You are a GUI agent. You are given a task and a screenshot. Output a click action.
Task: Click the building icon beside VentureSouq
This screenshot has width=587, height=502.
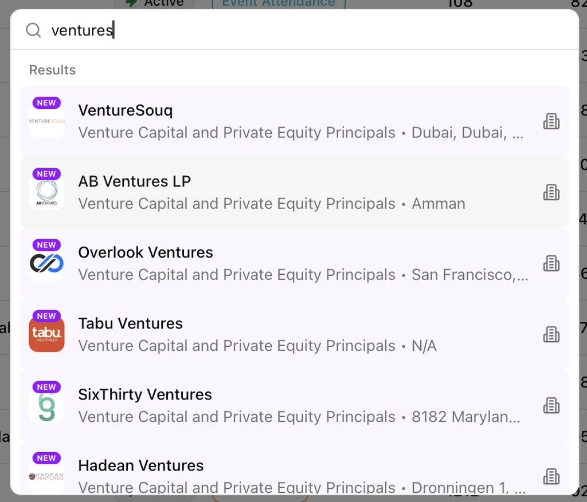tap(551, 121)
